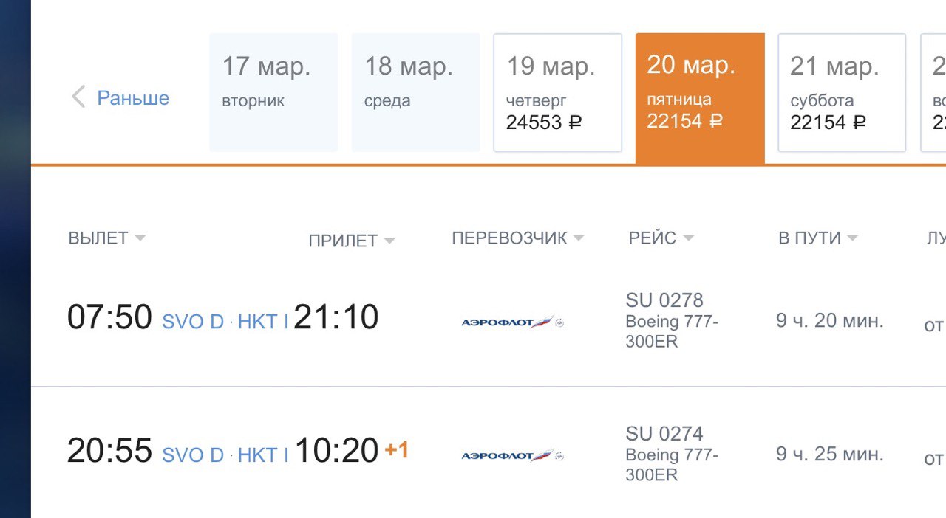Click Aeroflot logo on SU 0274 row
946x518 pixels.
(512, 455)
